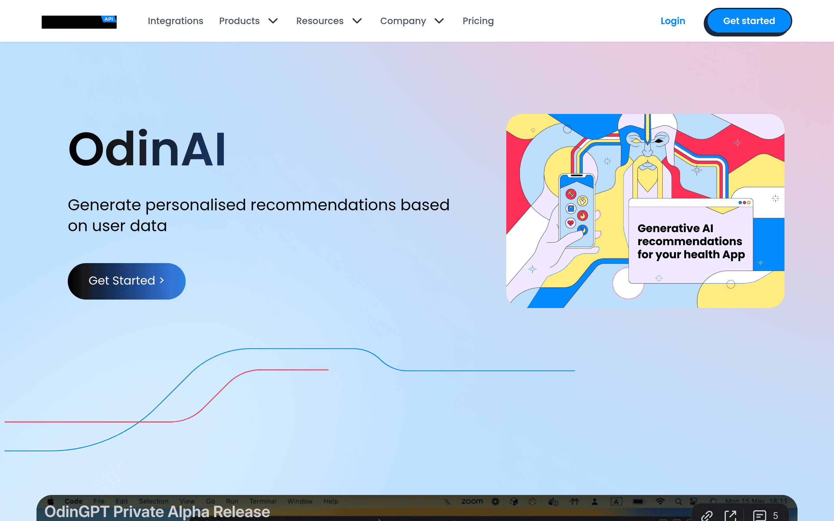Copy the video link with the chain icon
Screen dimensions: 834x521
[707, 515]
